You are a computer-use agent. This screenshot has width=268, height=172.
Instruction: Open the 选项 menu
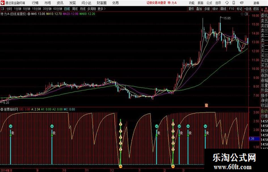coord(218,3)
